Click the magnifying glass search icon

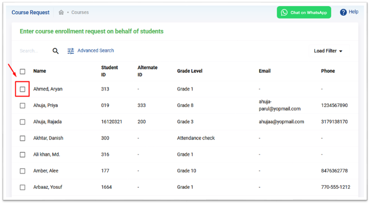[56, 51]
